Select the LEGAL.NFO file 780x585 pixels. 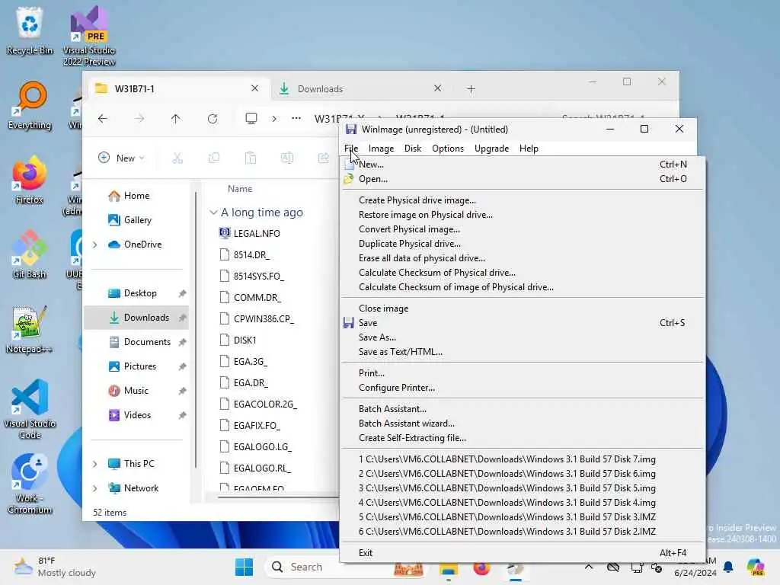(257, 234)
